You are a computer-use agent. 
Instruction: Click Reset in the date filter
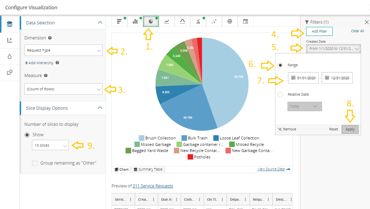coord(333,129)
